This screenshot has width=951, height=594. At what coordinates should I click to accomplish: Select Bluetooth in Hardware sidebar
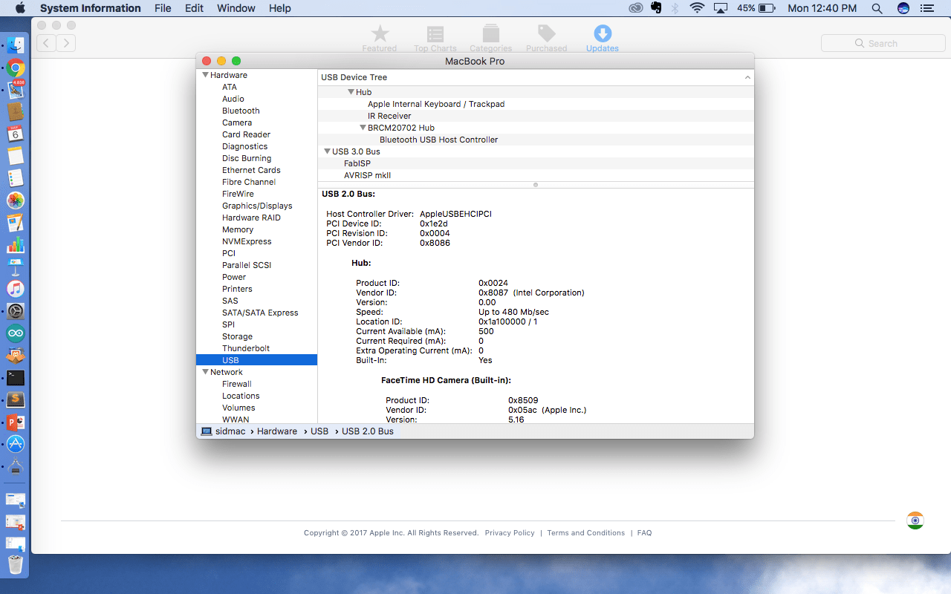241,111
